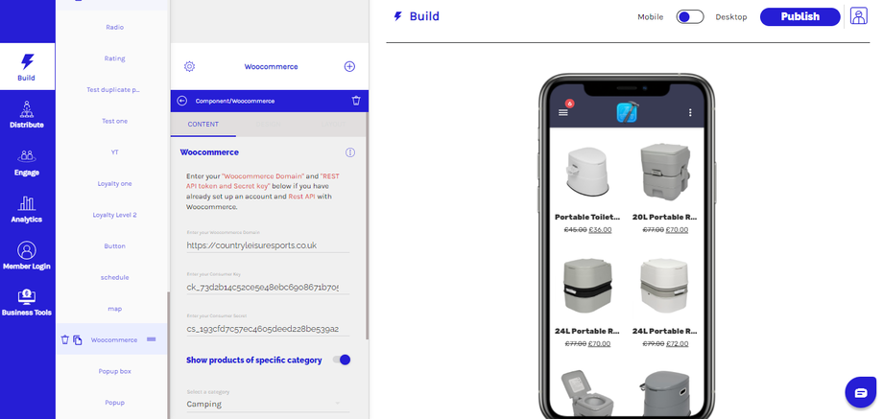Select the Popup box page
Screen dimensions: 883x419
tap(114, 371)
